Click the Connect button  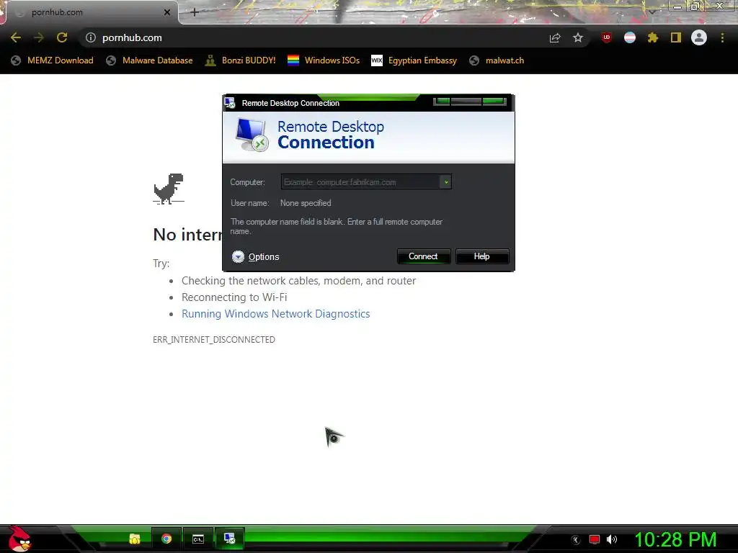pos(424,256)
